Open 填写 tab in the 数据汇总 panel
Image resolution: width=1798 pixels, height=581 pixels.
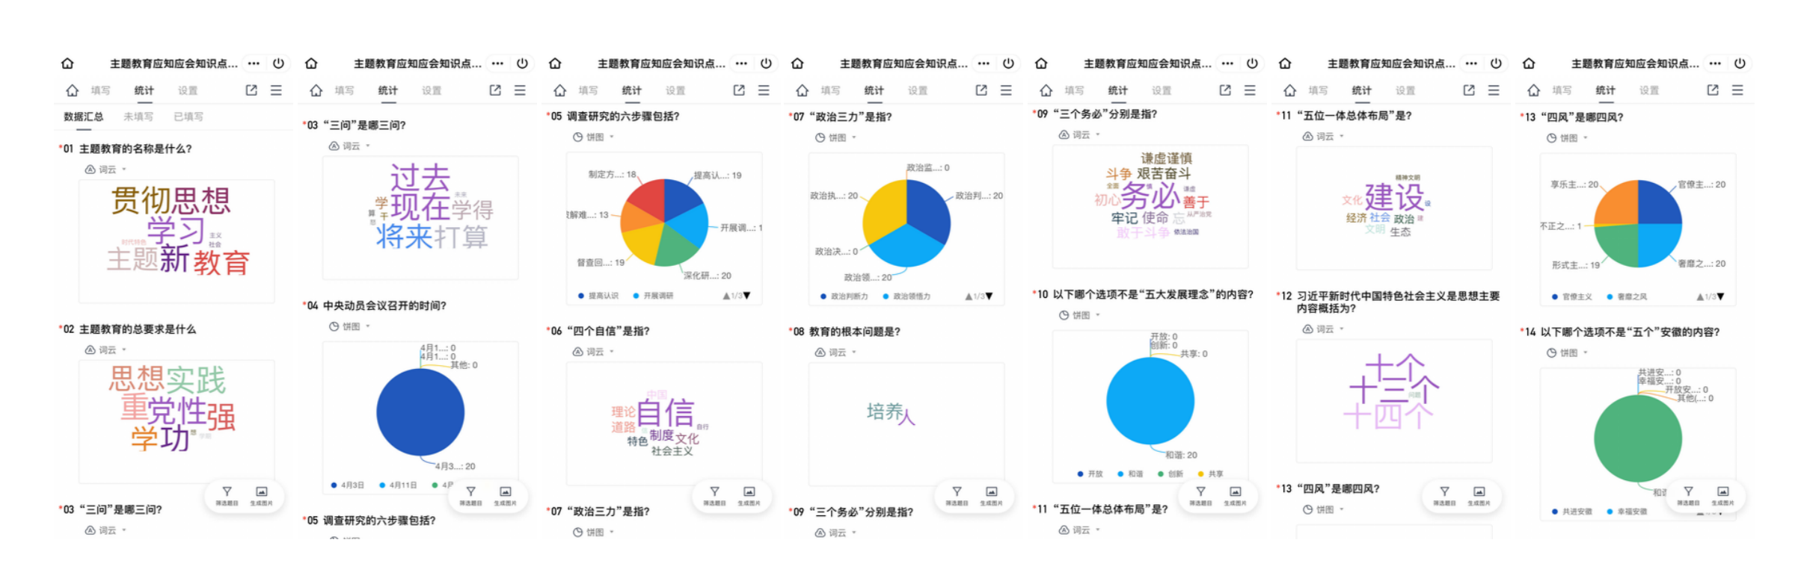click(101, 90)
